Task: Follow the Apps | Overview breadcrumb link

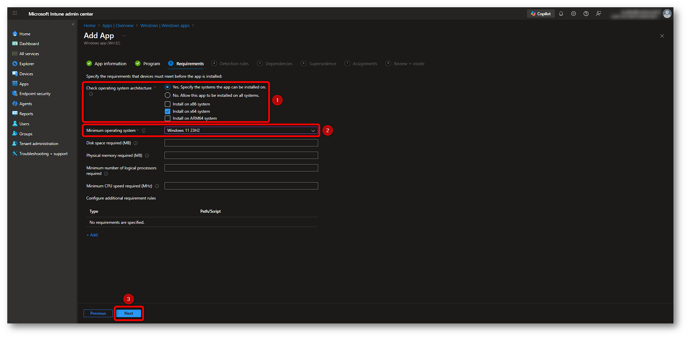Action: click(118, 26)
